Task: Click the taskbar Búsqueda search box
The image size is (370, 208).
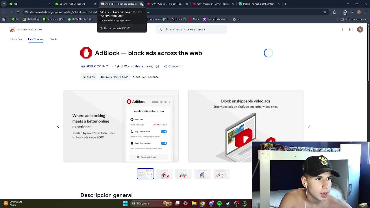Action: [151, 203]
